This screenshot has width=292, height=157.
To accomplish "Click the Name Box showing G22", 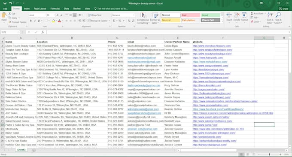I will tap(10, 32).
